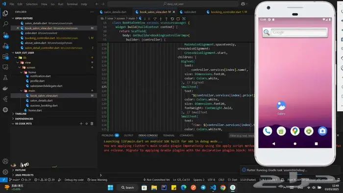Expand the OUTLINE section
Viewport: 343px width, 193px height.
pyautogui.click(x=20, y=170)
